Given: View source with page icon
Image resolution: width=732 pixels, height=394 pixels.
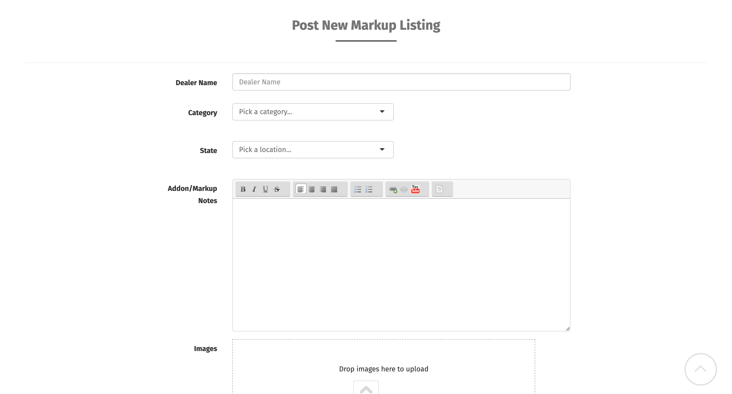Looking at the screenshot, I should click(x=439, y=189).
